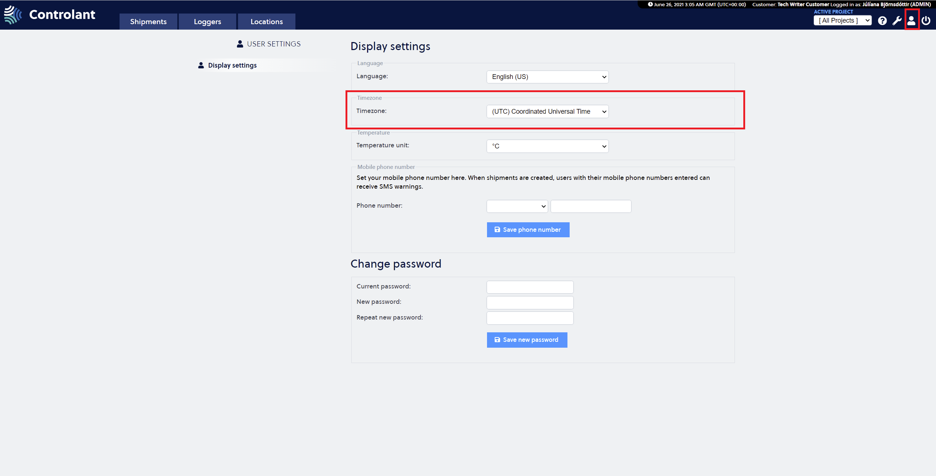936x476 pixels.
Task: Go to the Shipments tab
Action: click(148, 22)
